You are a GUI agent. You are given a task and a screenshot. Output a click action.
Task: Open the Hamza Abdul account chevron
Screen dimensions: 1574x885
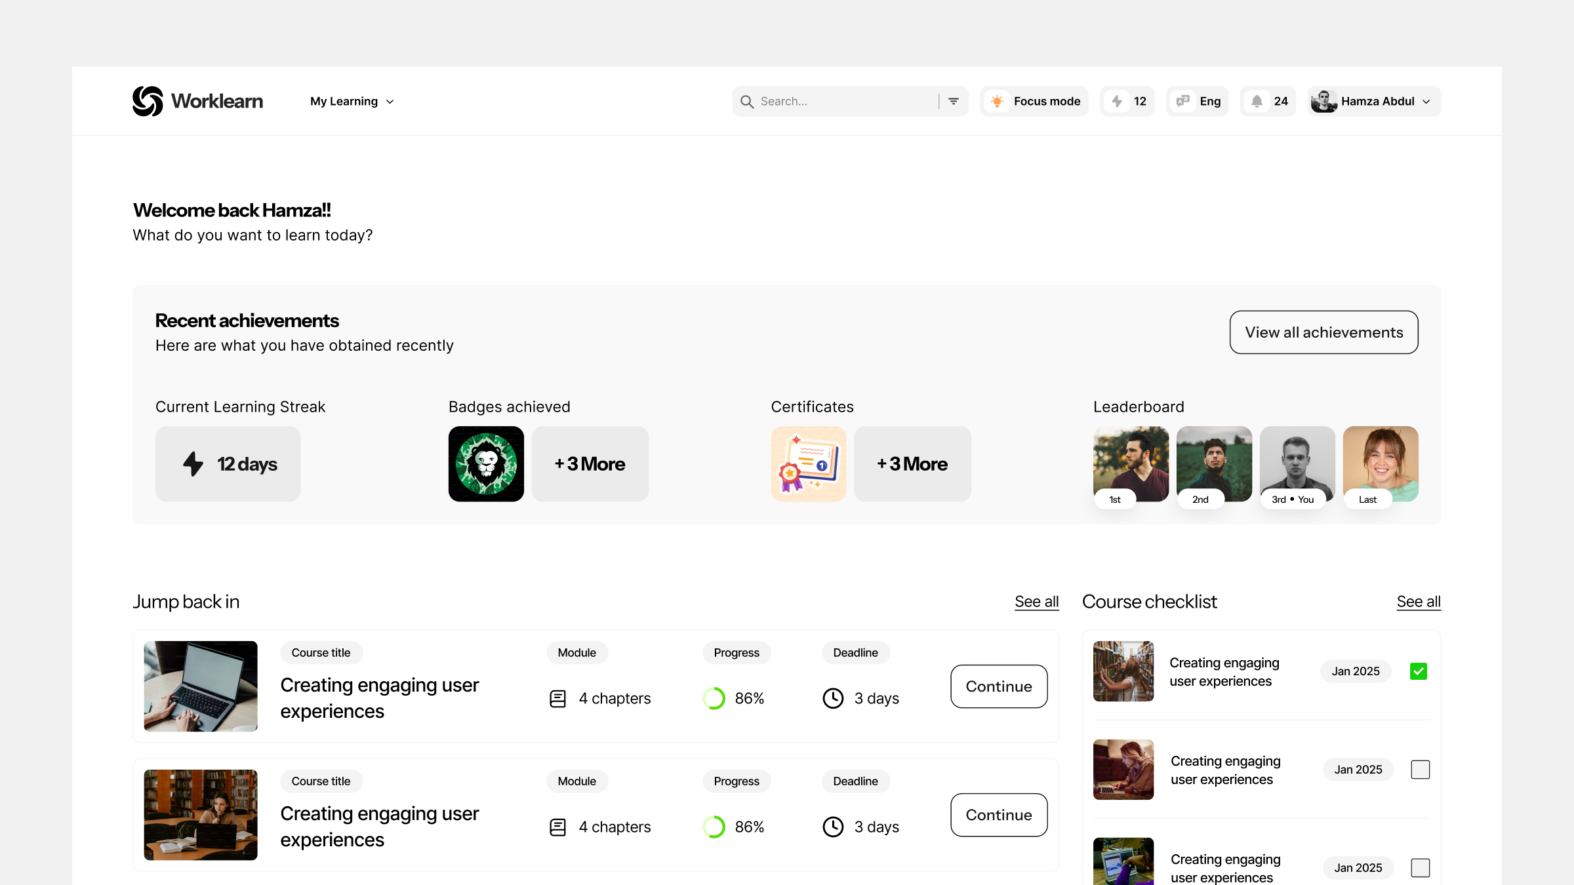coord(1426,102)
